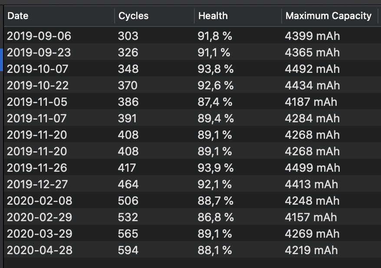
Task: Select the 2019-09-06 row
Action: point(39,36)
